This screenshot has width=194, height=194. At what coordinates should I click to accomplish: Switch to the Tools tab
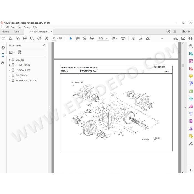tap(16, 32)
